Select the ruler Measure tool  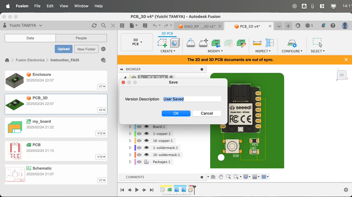257,43
